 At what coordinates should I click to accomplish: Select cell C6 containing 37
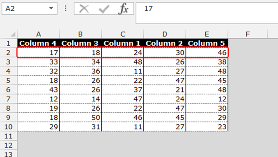click(122, 90)
